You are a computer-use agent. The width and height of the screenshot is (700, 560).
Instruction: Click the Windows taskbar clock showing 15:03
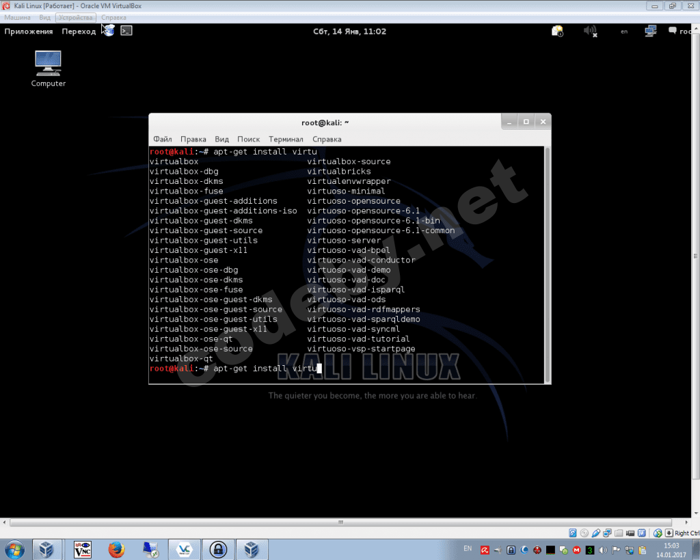pyautogui.click(x=671, y=550)
